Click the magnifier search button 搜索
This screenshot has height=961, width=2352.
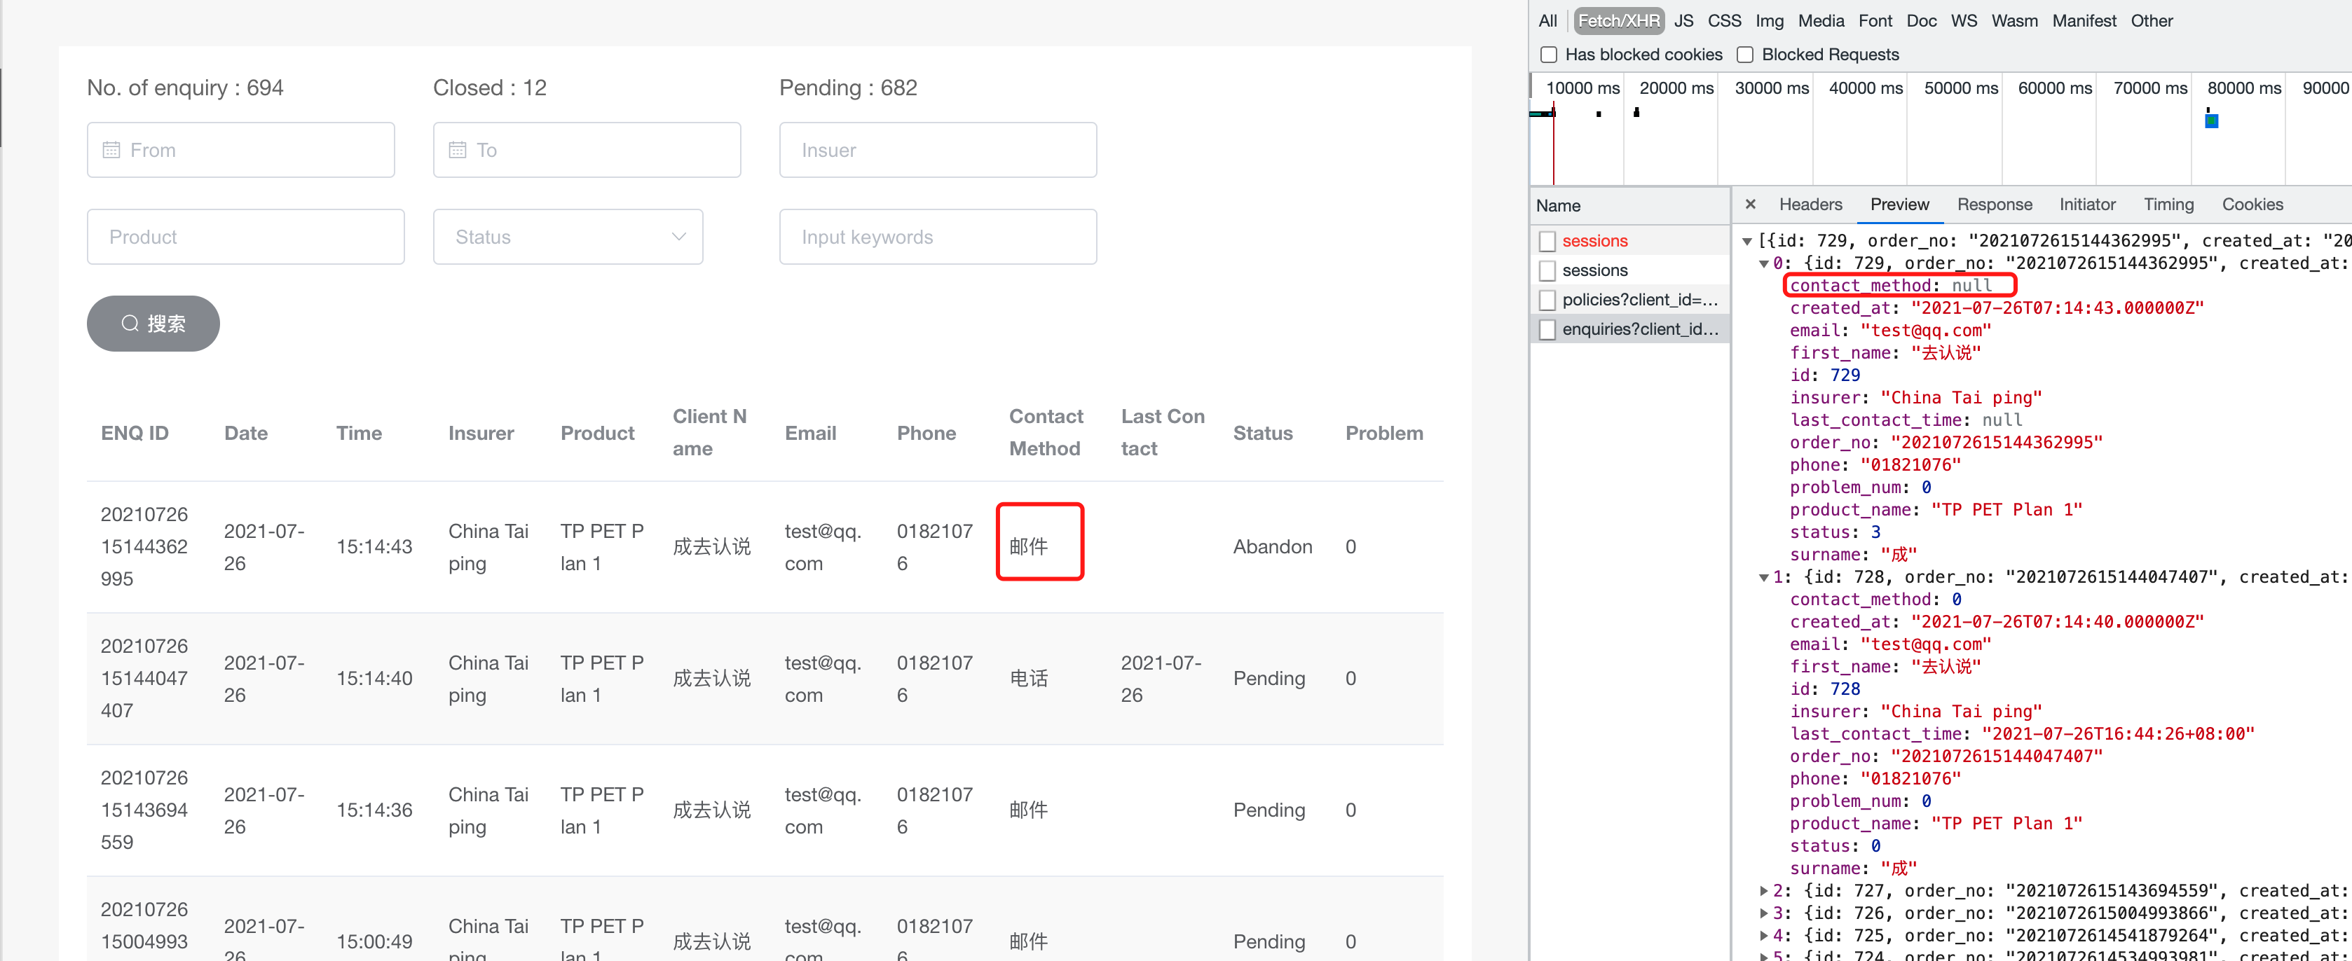point(153,323)
